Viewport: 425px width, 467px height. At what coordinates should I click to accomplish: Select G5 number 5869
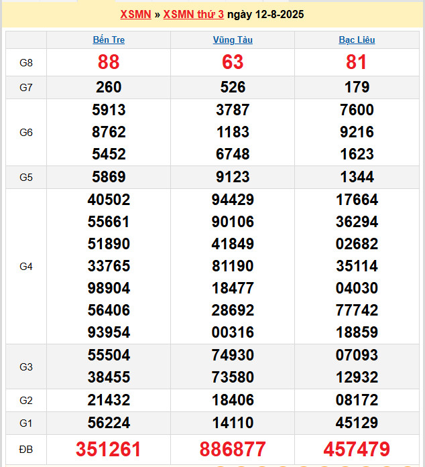click(x=109, y=177)
